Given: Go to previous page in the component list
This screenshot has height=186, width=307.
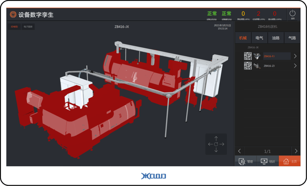Looking at the screenshot, I should (x=239, y=151).
